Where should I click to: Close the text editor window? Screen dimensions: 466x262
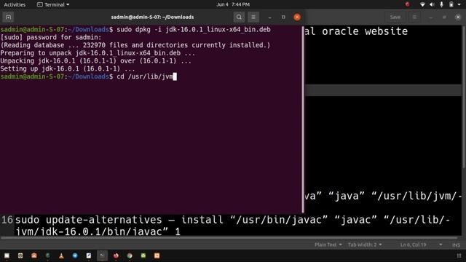458,17
